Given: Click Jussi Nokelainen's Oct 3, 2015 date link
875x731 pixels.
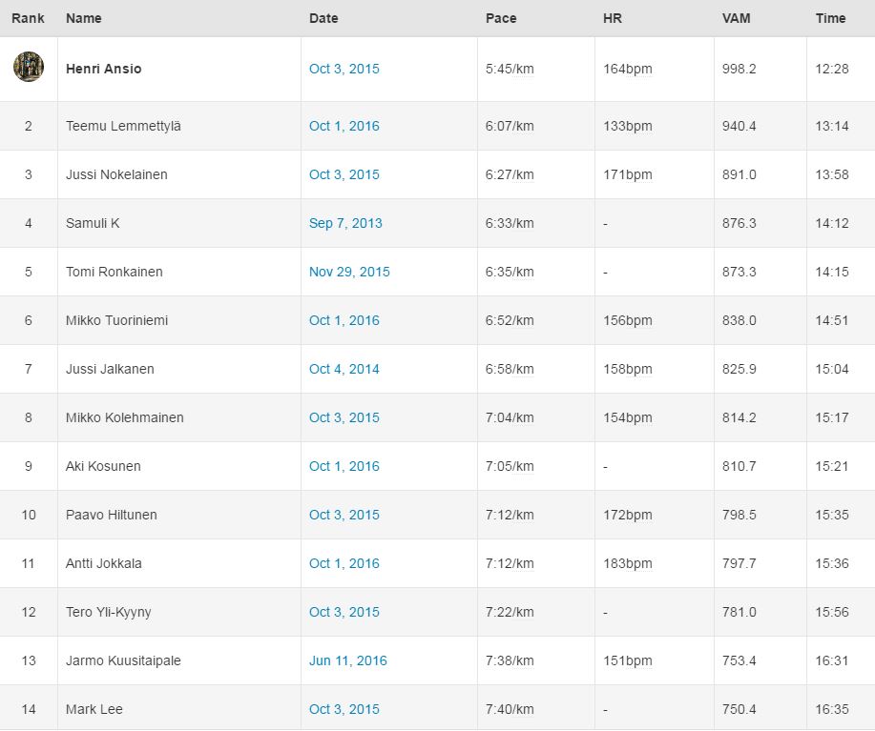Looking at the screenshot, I should click(x=344, y=174).
